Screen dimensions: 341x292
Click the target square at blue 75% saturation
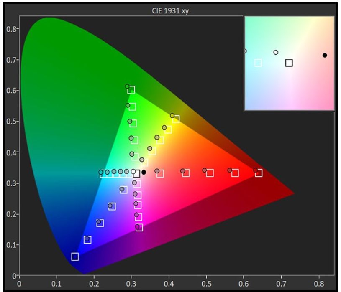87,240
